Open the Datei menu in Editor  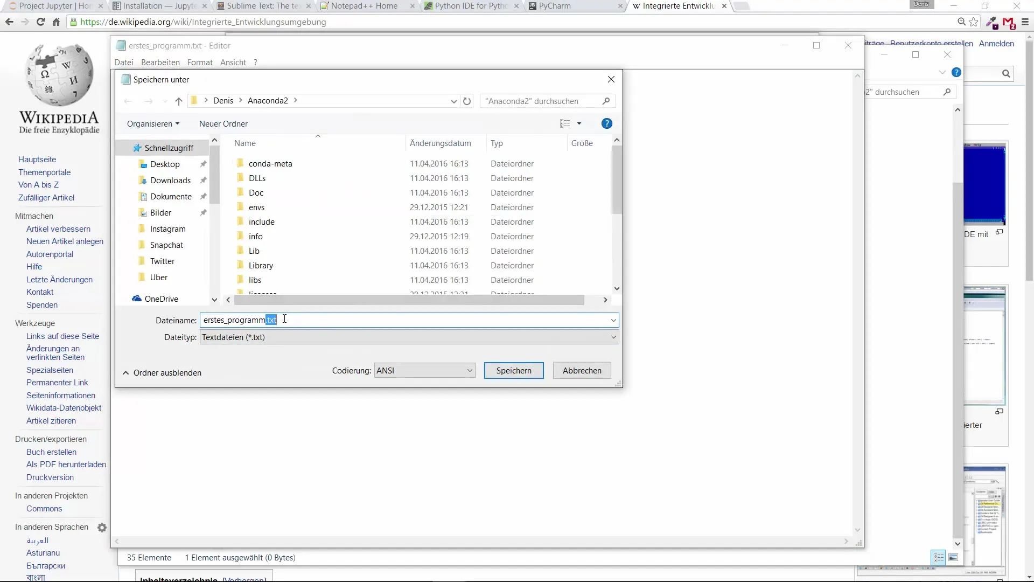tap(124, 63)
